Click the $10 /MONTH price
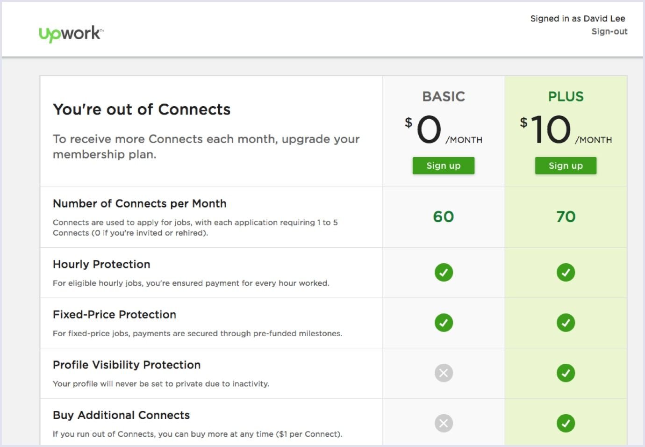Viewport: 645px width, 447px height. click(x=566, y=130)
